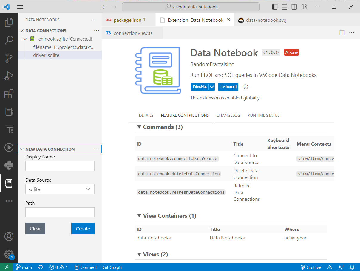Click the Display Name input field
This screenshot has width=360, height=271.
pos(60,166)
